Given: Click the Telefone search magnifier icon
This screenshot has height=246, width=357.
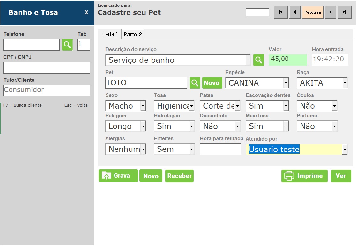Looking at the screenshot, I should [67, 45].
